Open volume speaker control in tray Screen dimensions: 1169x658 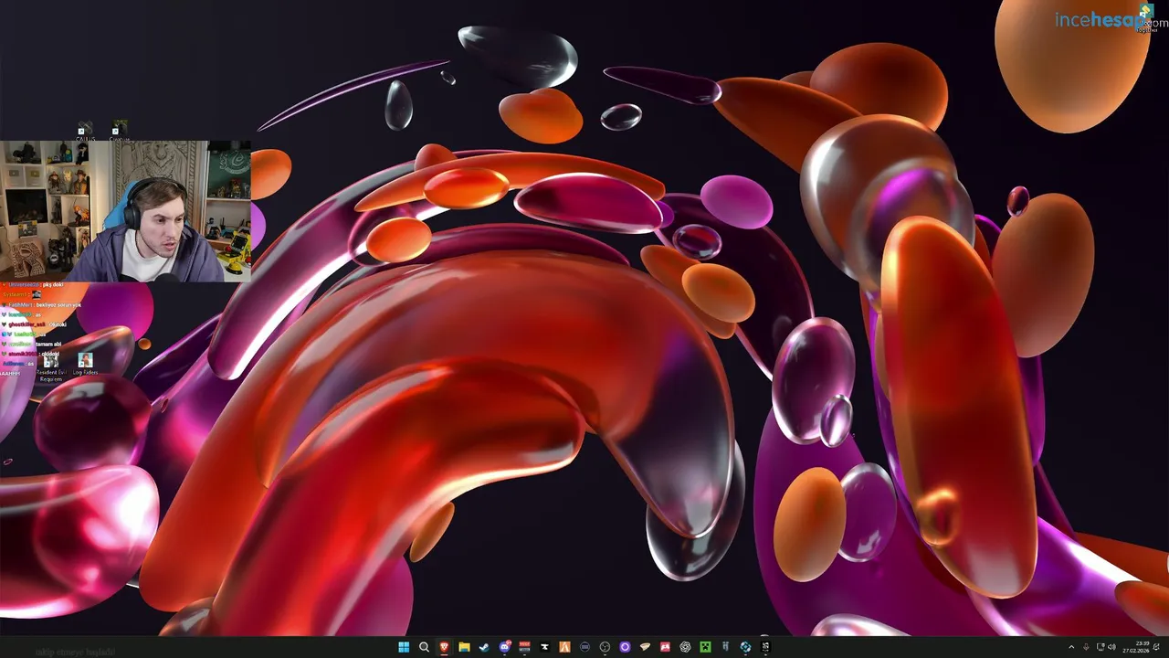point(1111,647)
